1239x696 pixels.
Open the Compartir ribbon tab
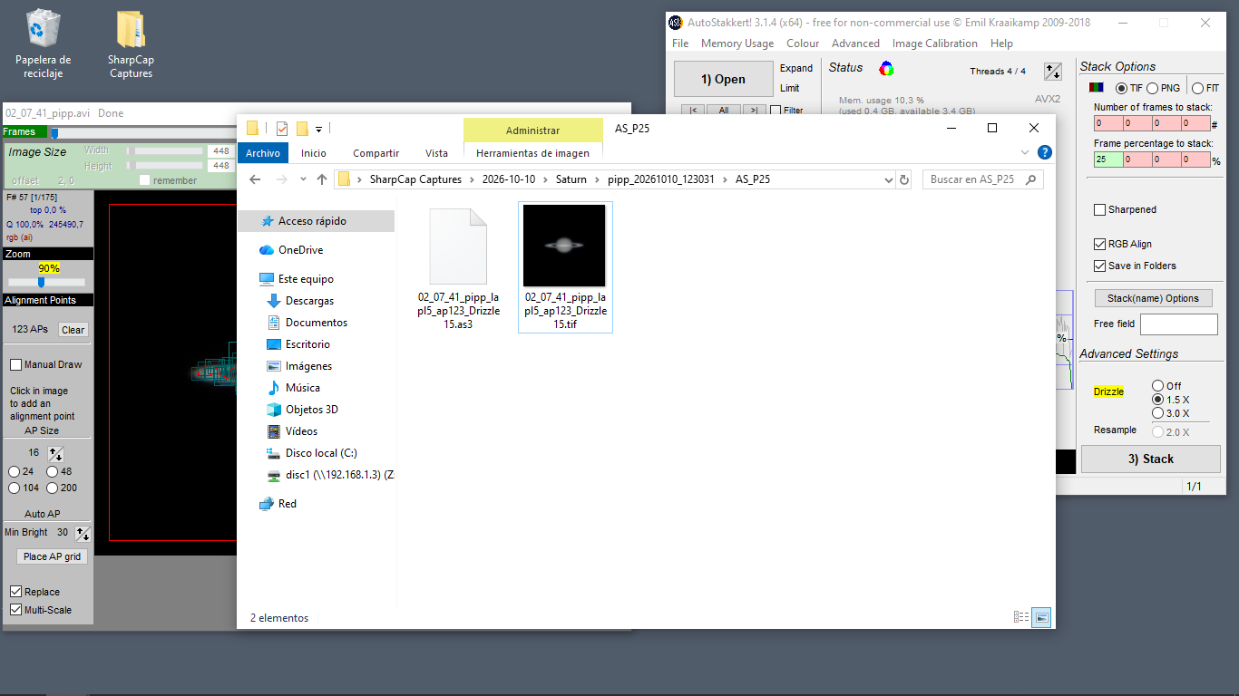[x=376, y=153]
